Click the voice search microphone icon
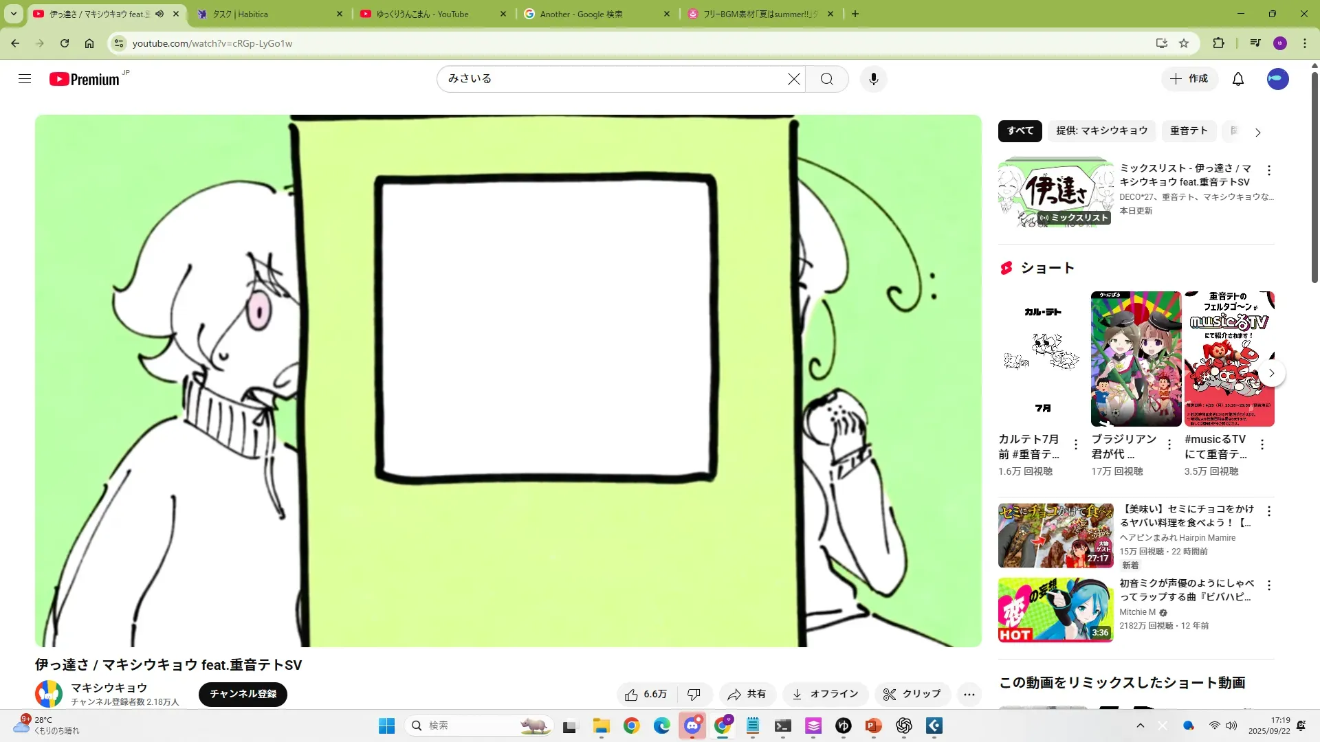The width and height of the screenshot is (1320, 742). [x=873, y=79]
